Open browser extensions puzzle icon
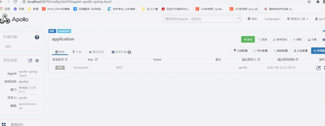Screen dimensions: 325x126 point(318,2)
